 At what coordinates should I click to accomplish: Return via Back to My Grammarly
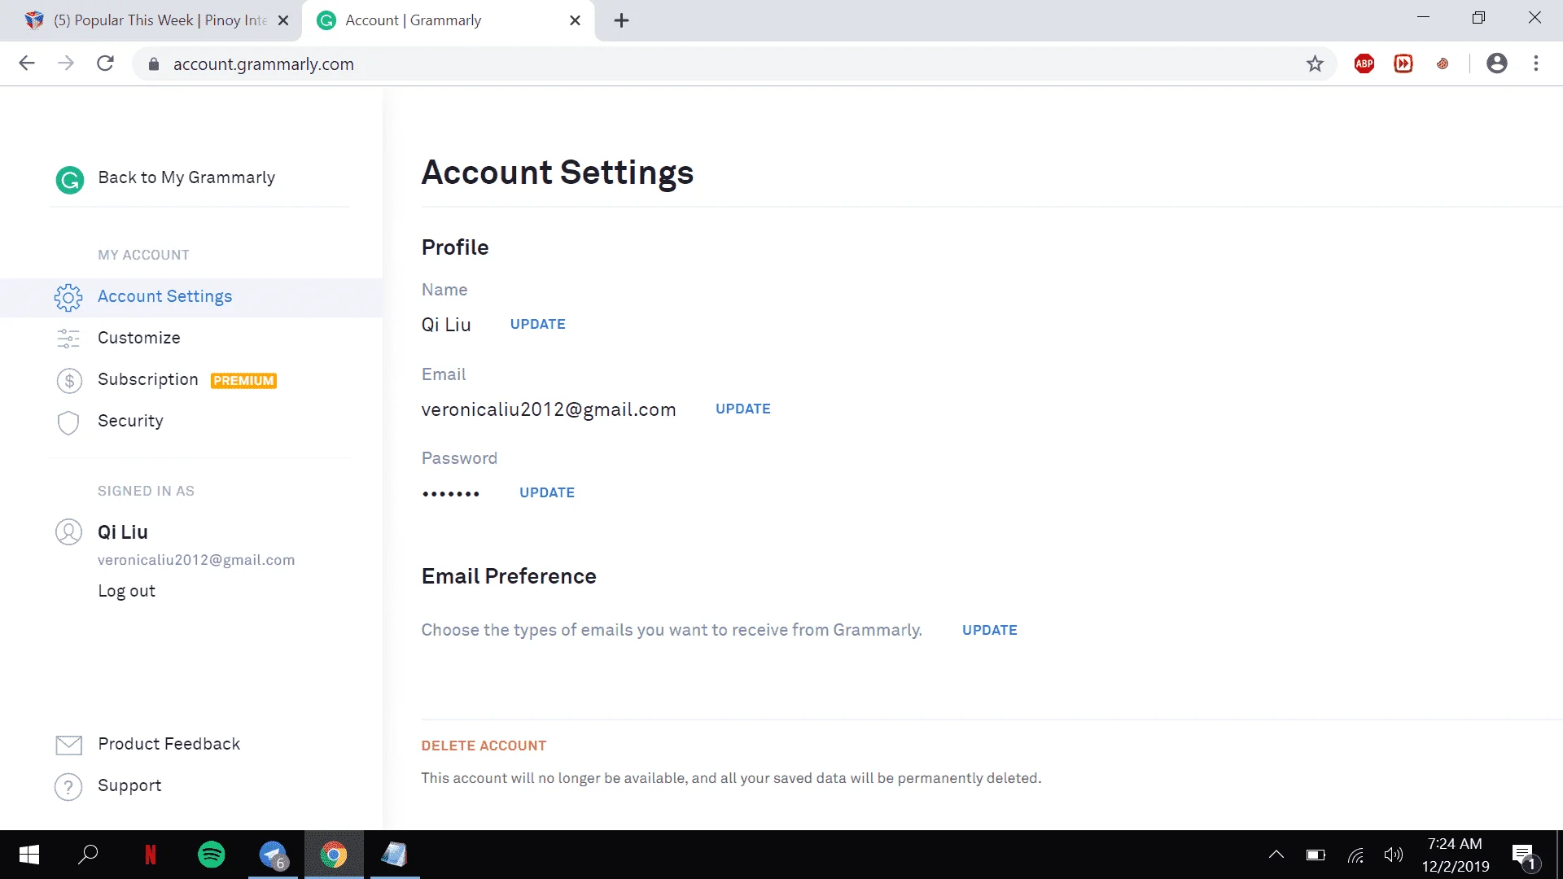click(186, 177)
